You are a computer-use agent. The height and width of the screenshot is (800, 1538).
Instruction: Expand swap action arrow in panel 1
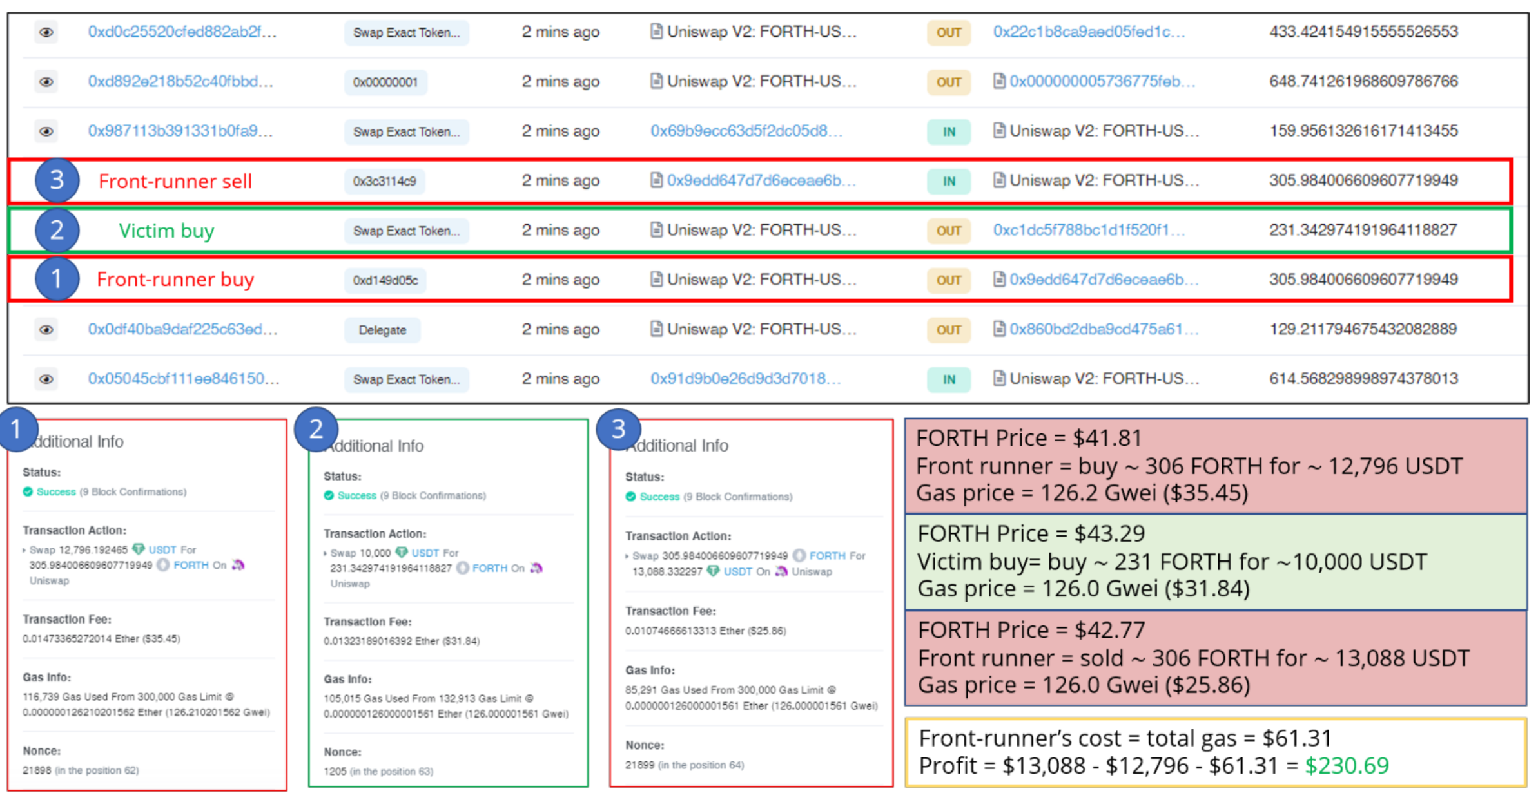pos(24,550)
